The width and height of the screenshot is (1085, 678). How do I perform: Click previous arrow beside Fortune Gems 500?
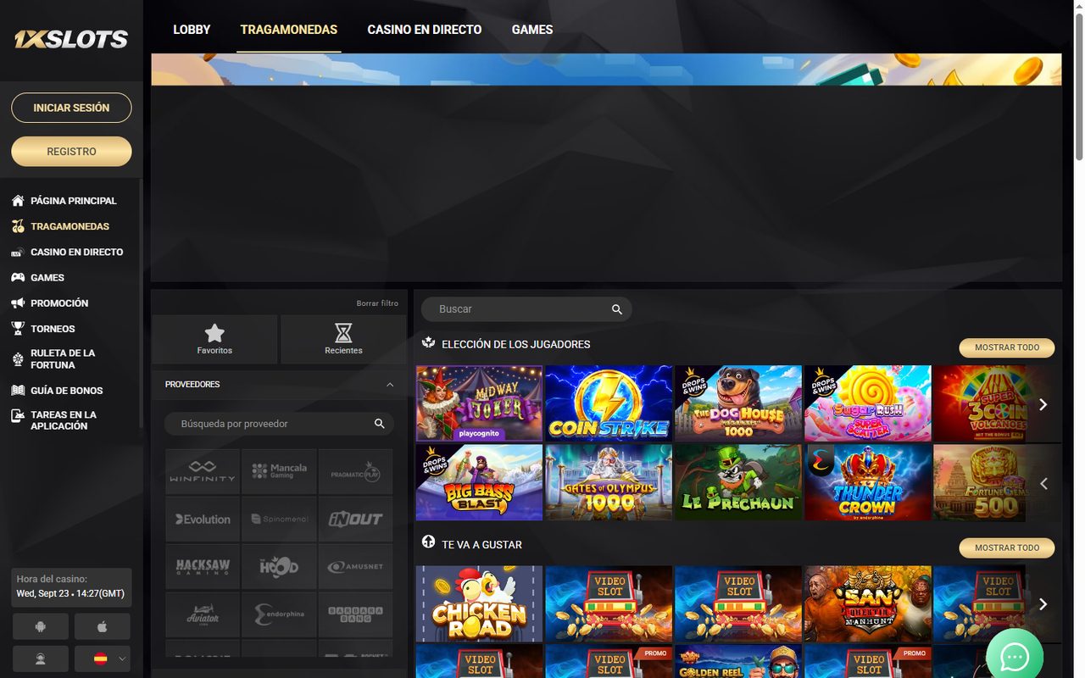1043,483
